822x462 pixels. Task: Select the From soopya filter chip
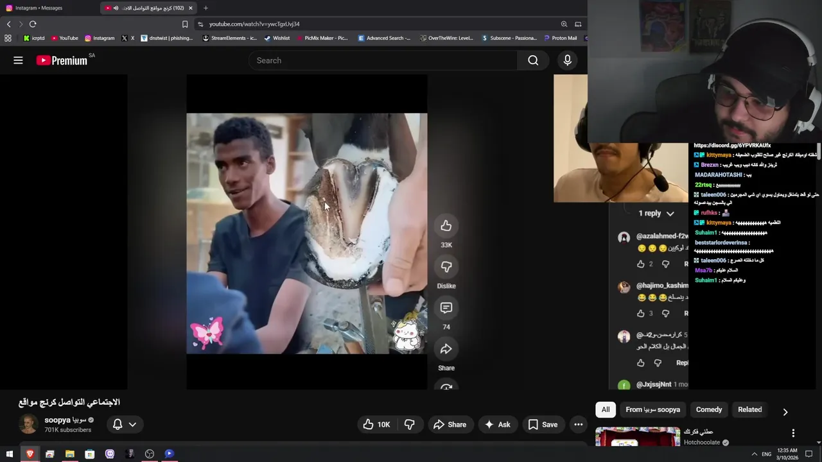[x=652, y=409]
